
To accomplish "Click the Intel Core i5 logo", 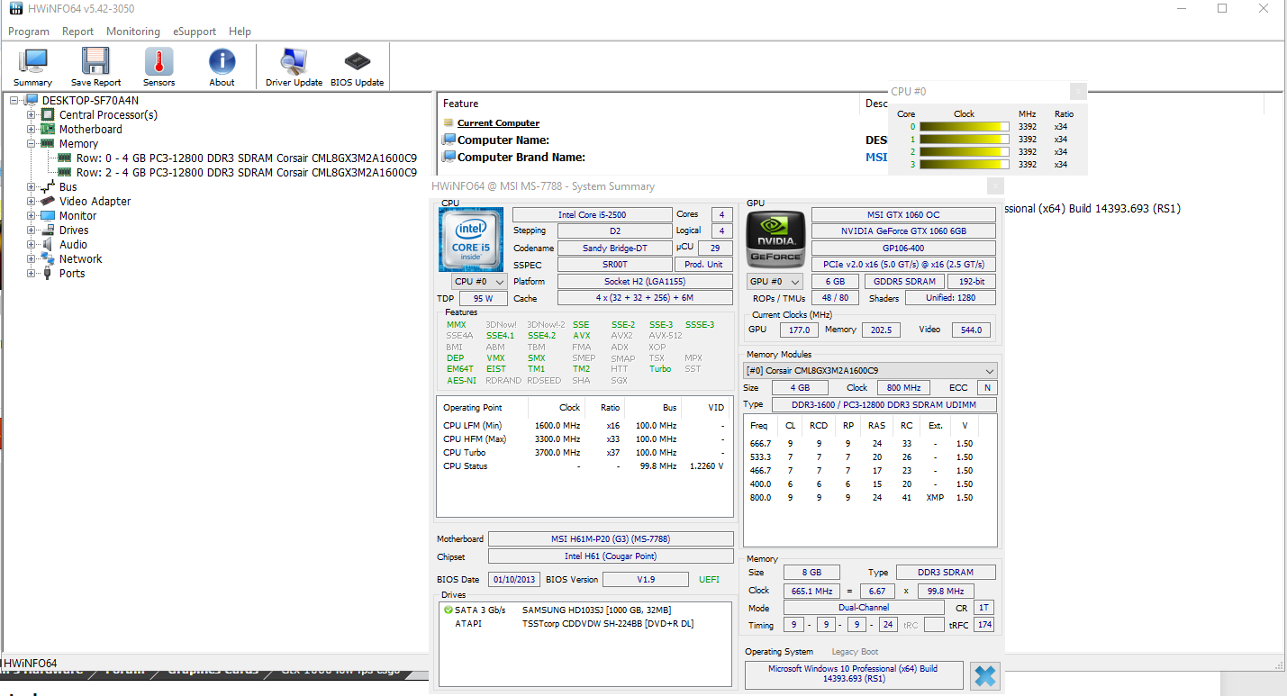I will 472,240.
